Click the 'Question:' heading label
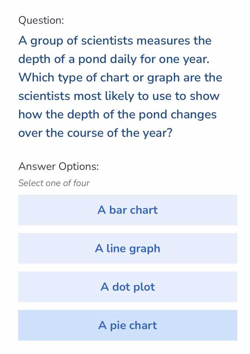This screenshot has height=354, width=250. pyautogui.click(x=41, y=21)
